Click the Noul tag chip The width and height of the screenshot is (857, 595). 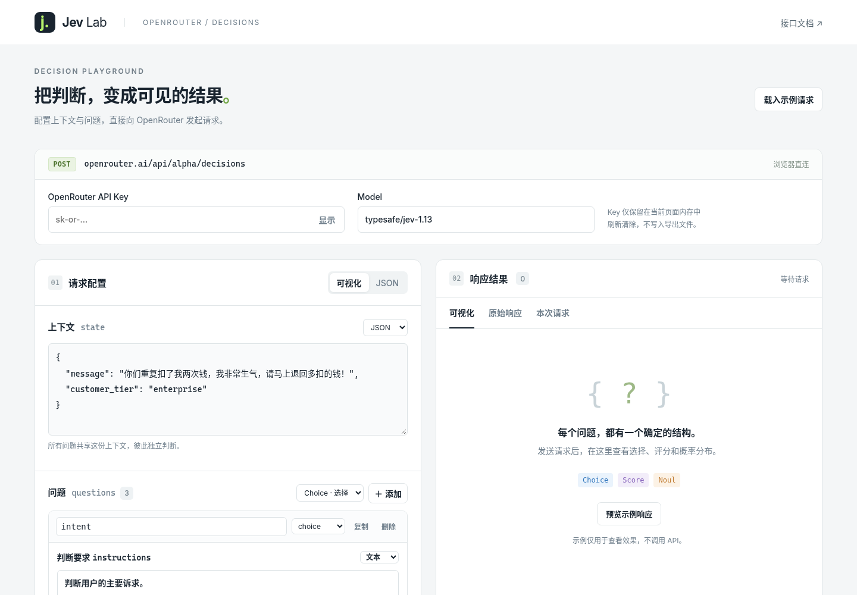click(667, 480)
